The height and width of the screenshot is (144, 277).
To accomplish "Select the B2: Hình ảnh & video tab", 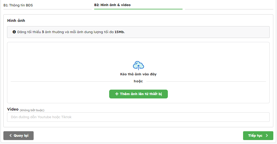I will [x=112, y=5].
